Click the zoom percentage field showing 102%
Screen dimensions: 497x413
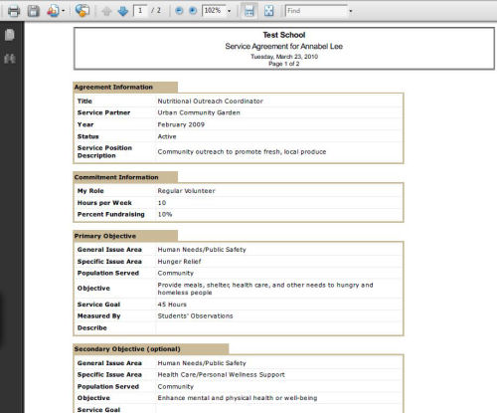[x=214, y=11]
